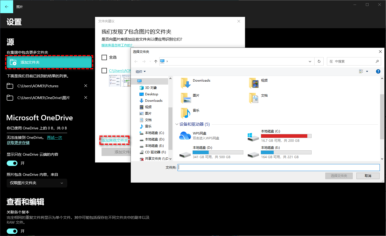Click the refresh icon beside address bar
Image resolution: width=386 pixels, height=236 pixels.
pos(319,61)
